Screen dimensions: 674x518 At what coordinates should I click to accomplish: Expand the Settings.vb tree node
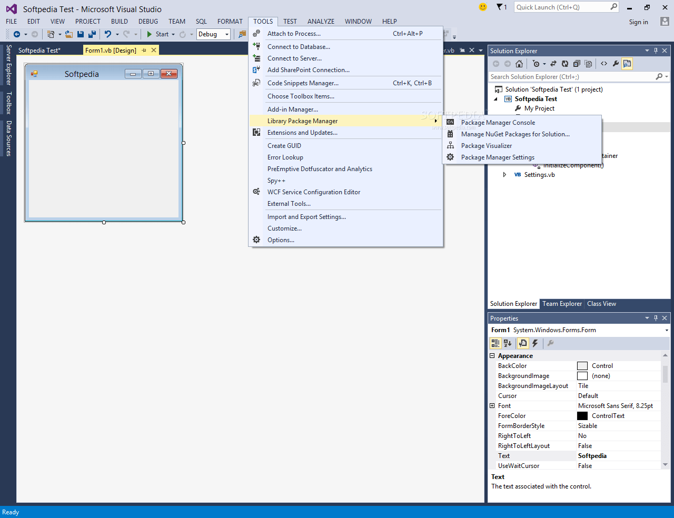pyautogui.click(x=504, y=175)
